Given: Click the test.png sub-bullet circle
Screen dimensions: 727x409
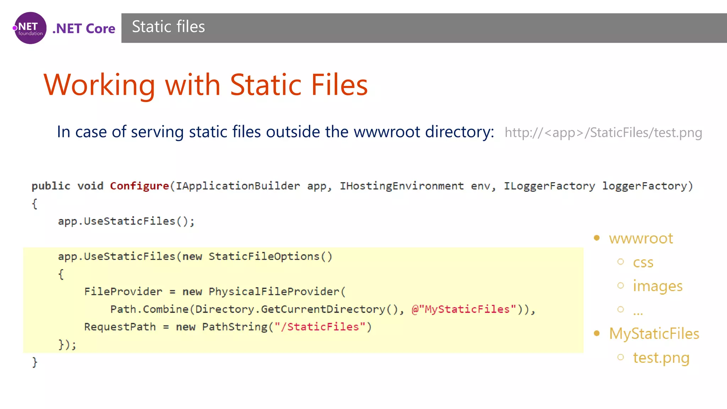Looking at the screenshot, I should pyautogui.click(x=621, y=357).
